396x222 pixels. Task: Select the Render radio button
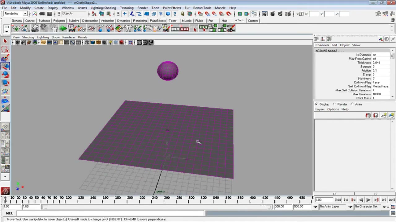pyautogui.click(x=334, y=104)
